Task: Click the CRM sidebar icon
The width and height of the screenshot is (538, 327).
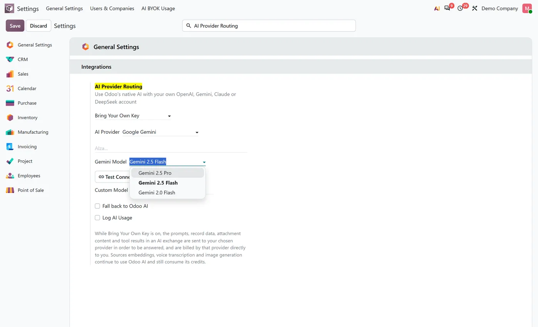Action: [x=10, y=60]
